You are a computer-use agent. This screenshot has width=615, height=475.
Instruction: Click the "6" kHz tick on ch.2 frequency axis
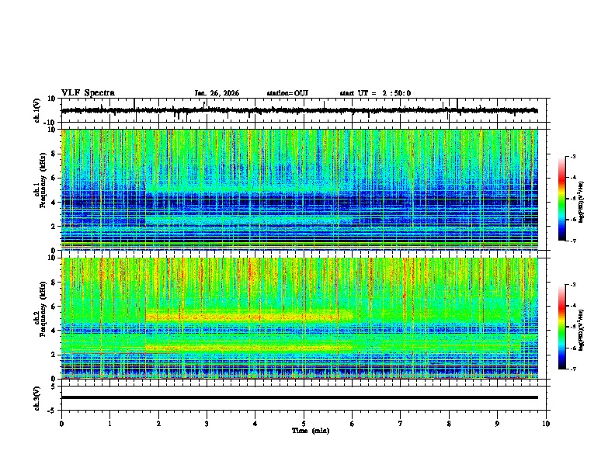pos(54,306)
